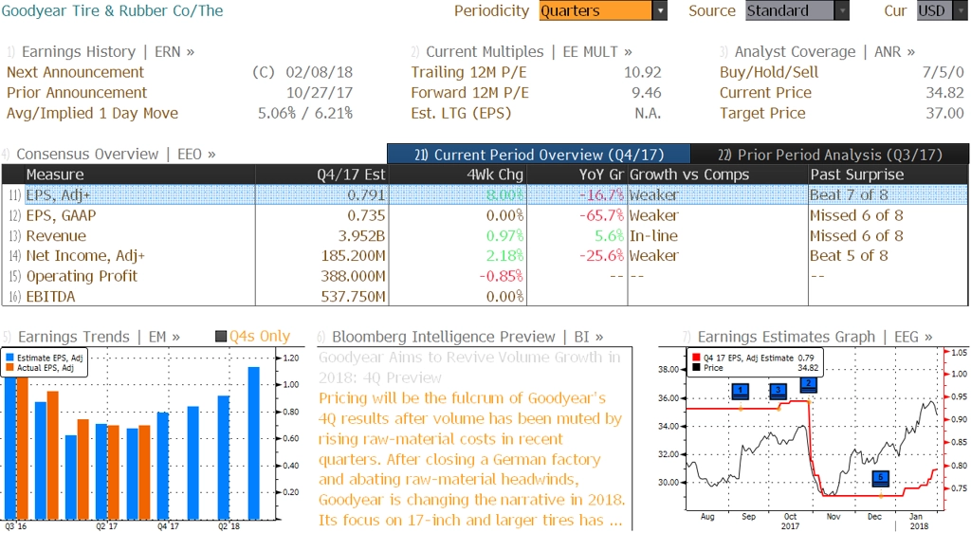Open the Goodyear 4Q Preview headline

point(469,367)
